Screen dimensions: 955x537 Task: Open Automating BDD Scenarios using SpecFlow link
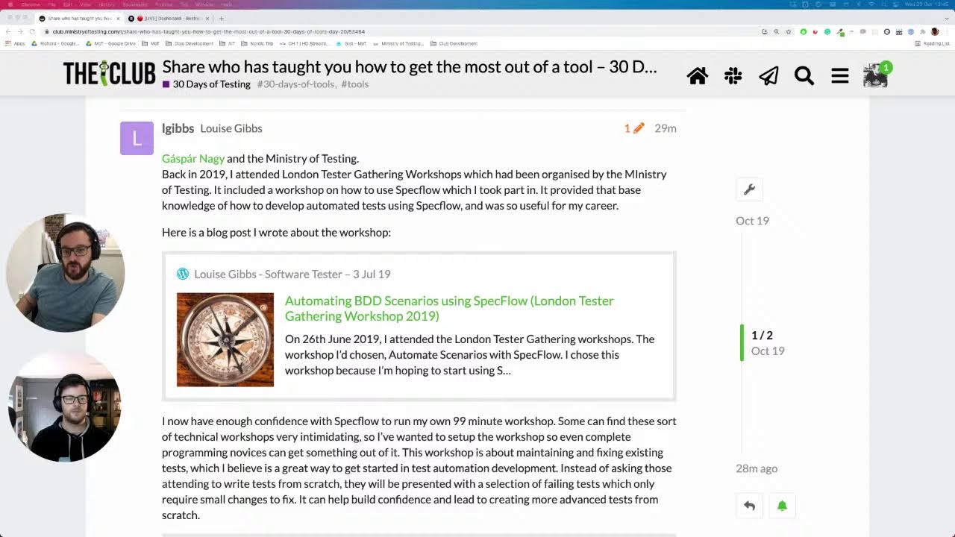(x=449, y=308)
